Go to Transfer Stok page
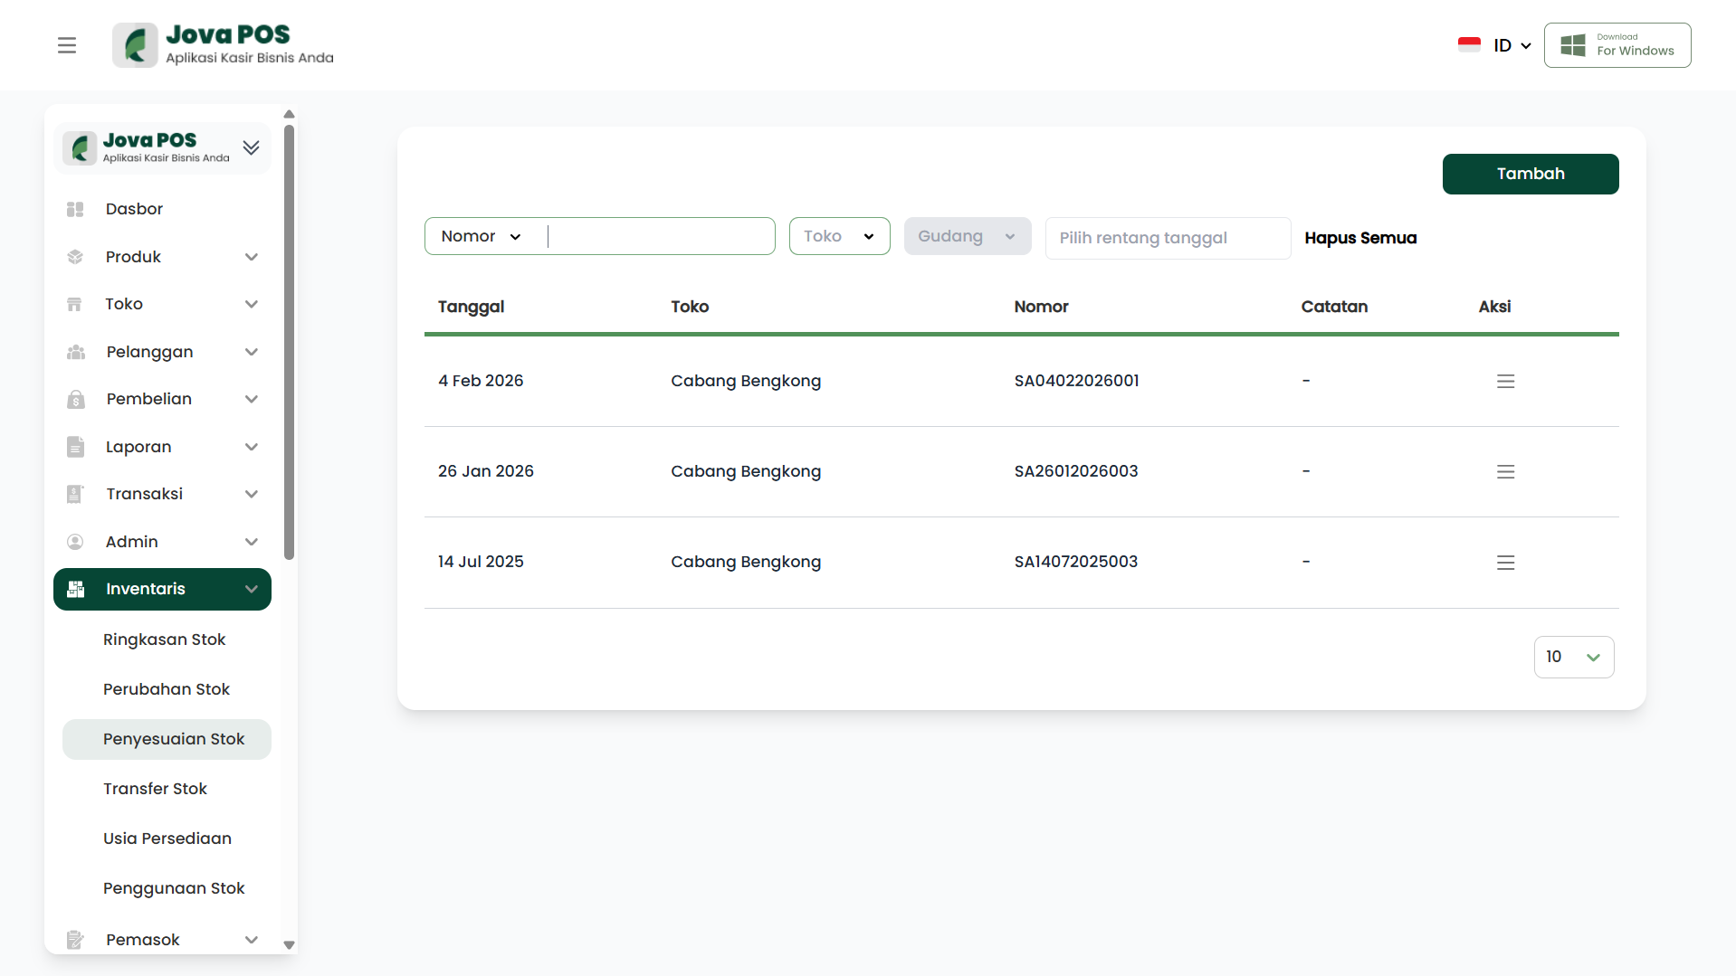The width and height of the screenshot is (1736, 976). point(155,789)
